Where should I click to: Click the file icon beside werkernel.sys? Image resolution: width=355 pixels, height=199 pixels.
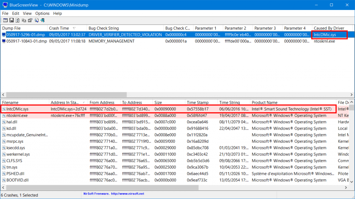pos(4,154)
